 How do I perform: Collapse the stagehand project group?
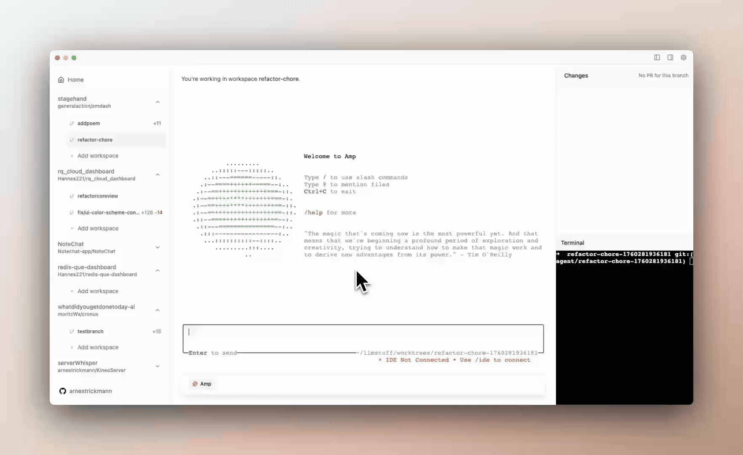pos(158,102)
